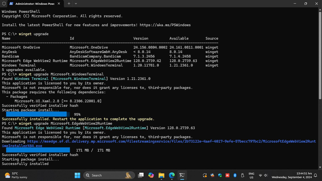This screenshot has width=322, height=181.
Task: Click the Microsoft OneDrive name row
Action: coord(21,47)
